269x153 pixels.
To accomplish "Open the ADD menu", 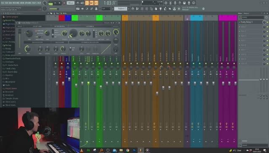I will click(x=10, y=3).
